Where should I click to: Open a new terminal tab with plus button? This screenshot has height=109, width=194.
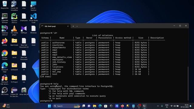(73, 26)
